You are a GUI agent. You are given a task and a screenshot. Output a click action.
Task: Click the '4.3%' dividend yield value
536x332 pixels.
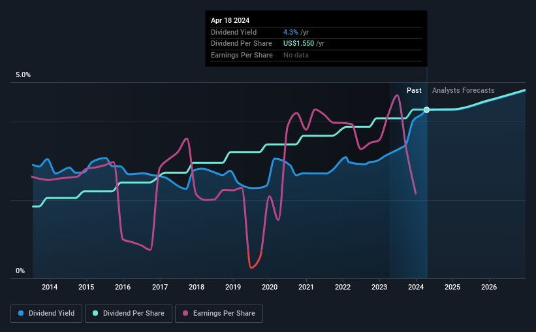291,32
